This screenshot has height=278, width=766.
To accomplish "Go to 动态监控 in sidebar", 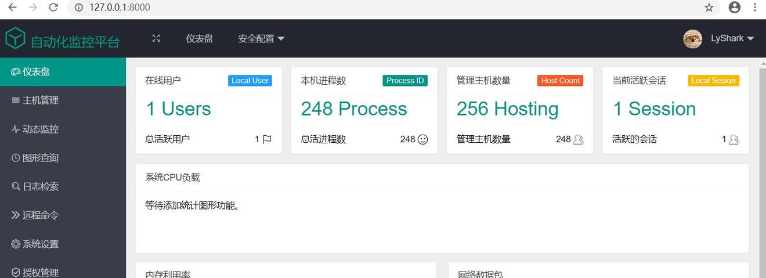I will tap(41, 129).
